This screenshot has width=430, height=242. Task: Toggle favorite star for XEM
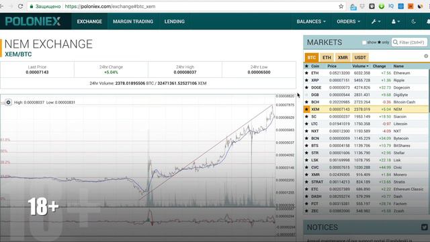click(306, 109)
